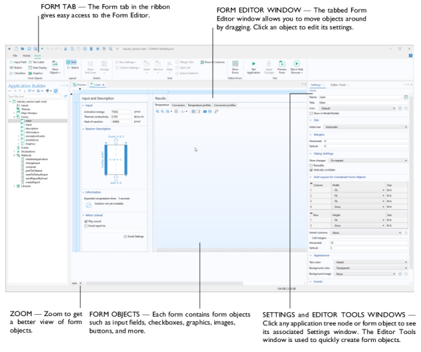Select the Conversion tab in Results
Screen dimensions: 421x352
[x=178, y=105]
